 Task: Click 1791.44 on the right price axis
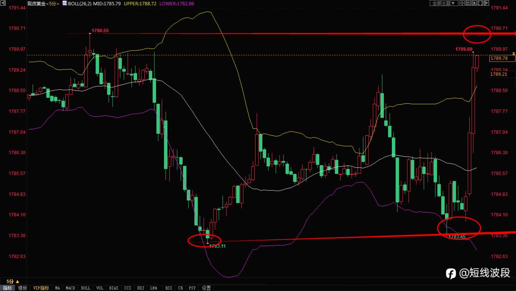pyautogui.click(x=499, y=8)
